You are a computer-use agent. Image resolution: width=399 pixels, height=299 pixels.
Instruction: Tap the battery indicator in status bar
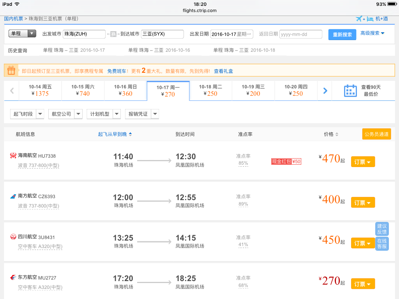click(392, 4)
